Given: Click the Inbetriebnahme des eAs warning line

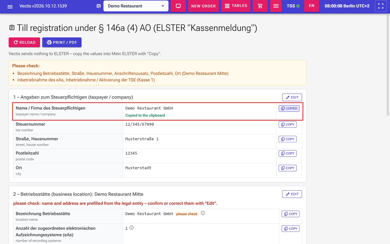Looking at the screenshot, I should pyautogui.click(x=86, y=80).
